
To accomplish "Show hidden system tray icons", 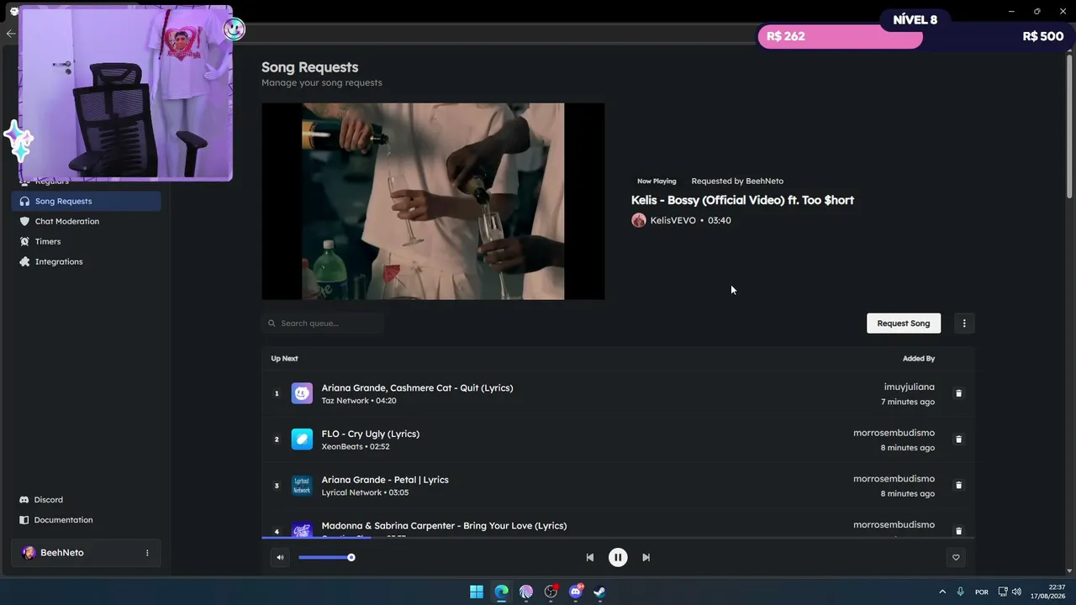I will pyautogui.click(x=942, y=592).
